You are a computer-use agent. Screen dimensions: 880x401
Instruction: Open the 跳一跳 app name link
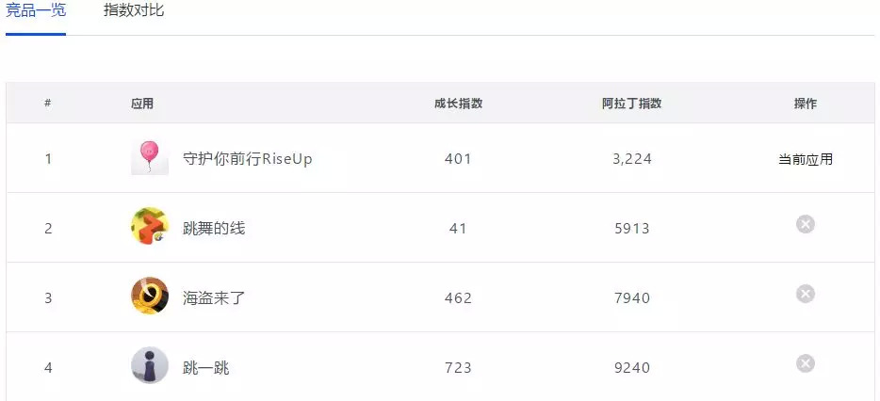(x=205, y=368)
